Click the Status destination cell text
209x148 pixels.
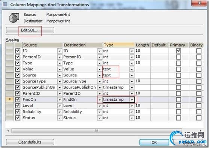69,118
